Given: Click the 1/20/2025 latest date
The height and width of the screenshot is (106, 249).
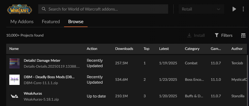Looking at the screenshot, I should click(168, 96).
